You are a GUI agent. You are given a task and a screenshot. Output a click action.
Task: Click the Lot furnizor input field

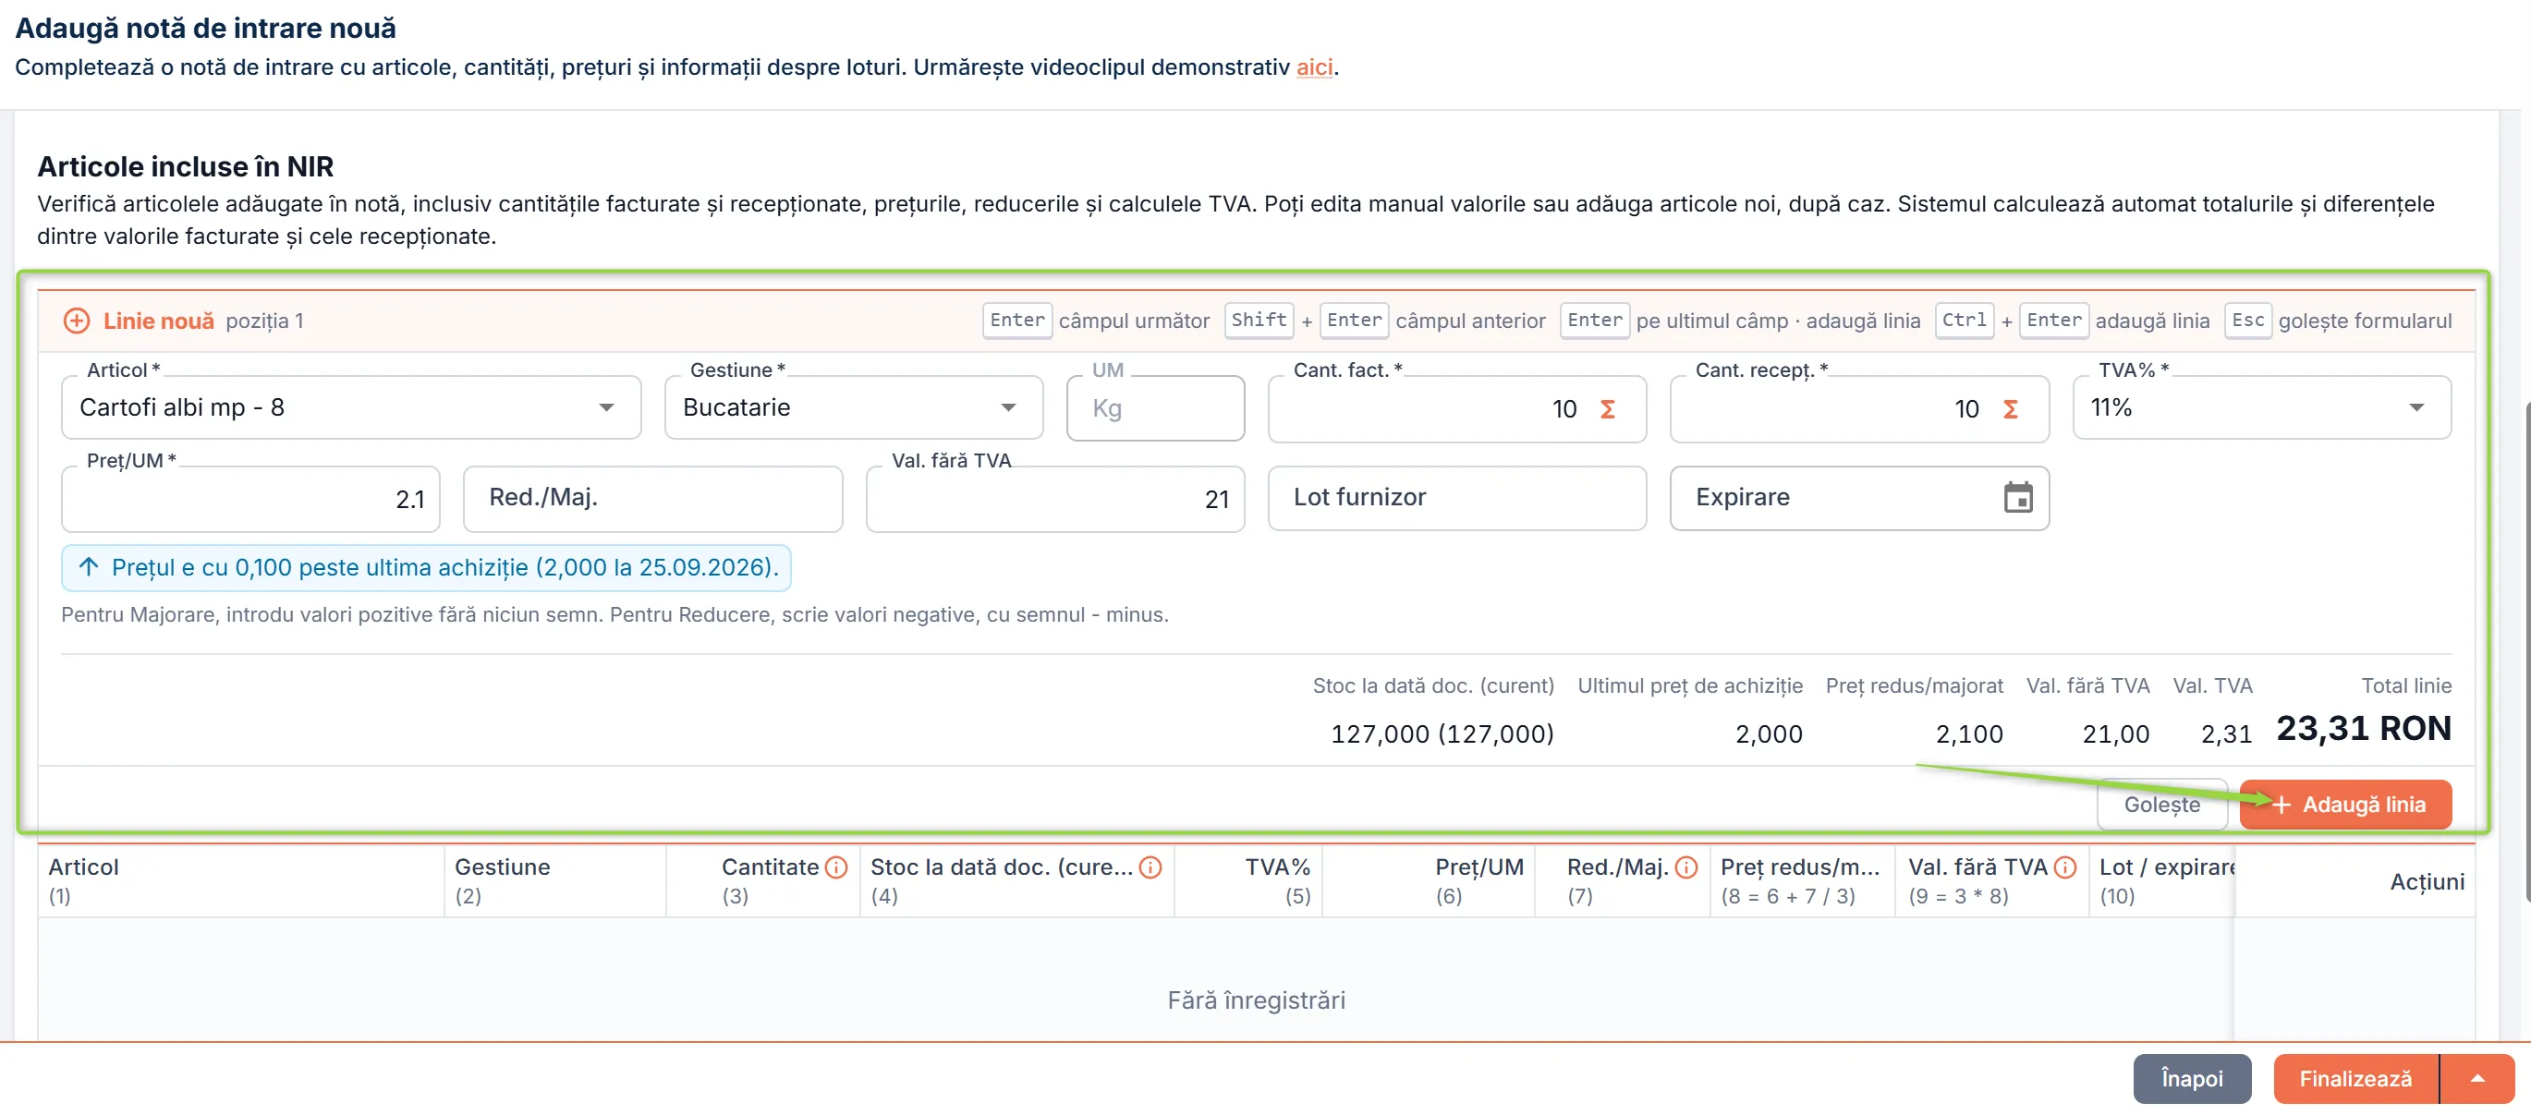click(x=1457, y=498)
